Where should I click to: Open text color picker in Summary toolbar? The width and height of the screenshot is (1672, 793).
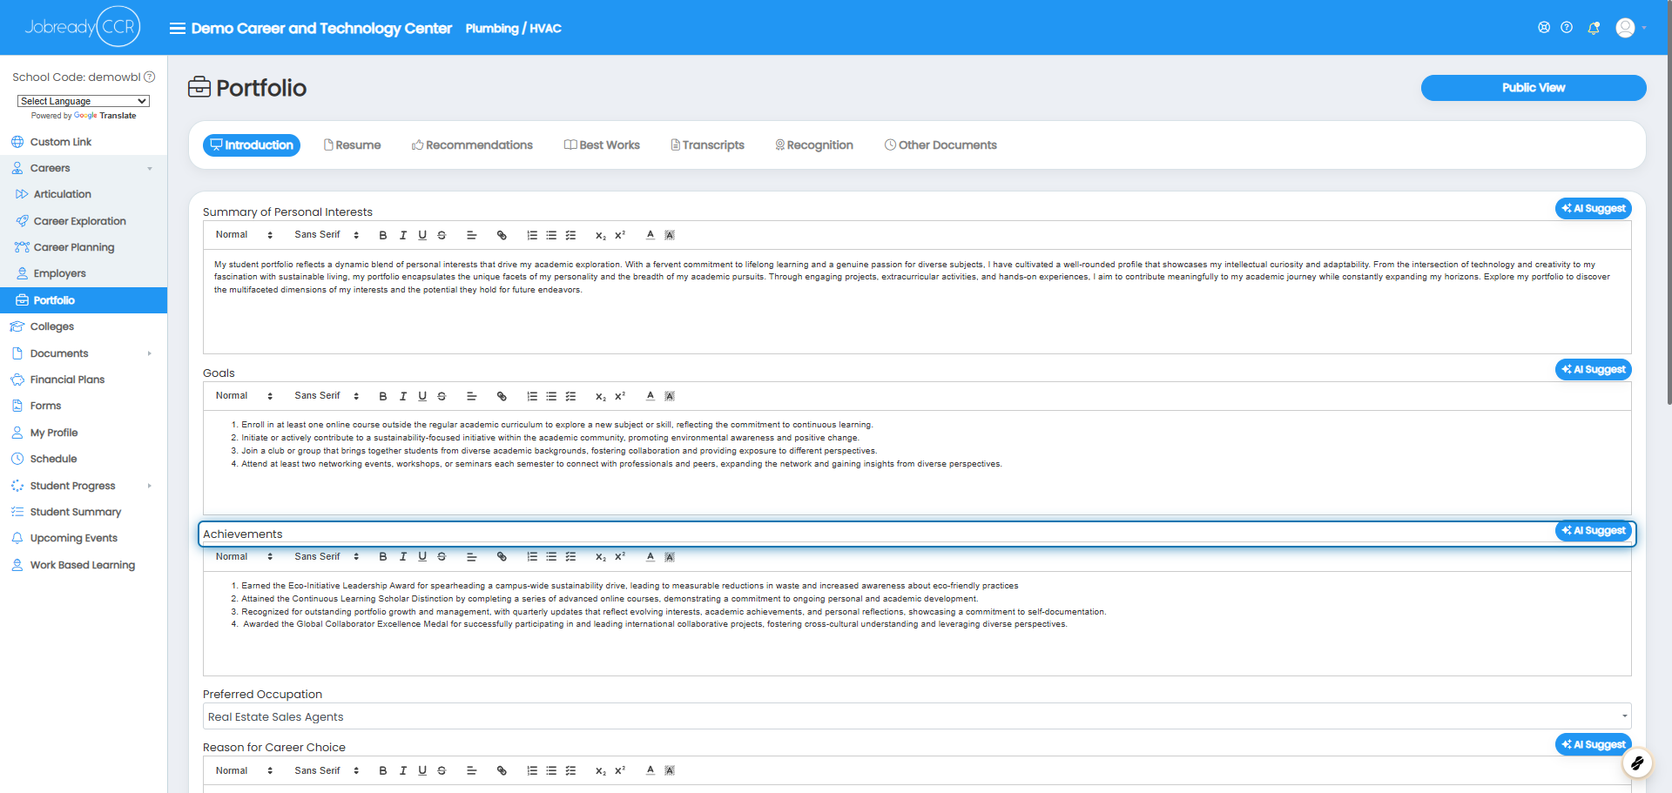pos(651,235)
